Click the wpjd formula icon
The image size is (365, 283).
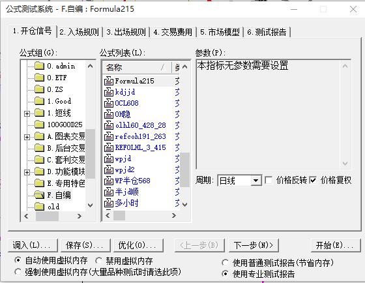108,158
